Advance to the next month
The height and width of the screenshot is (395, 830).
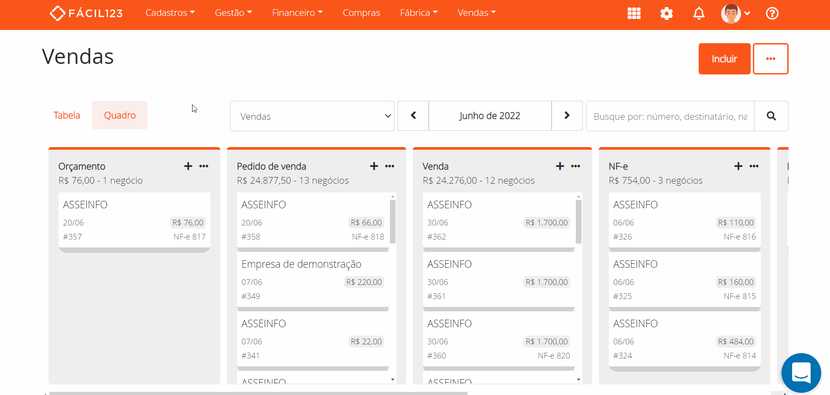(x=567, y=116)
